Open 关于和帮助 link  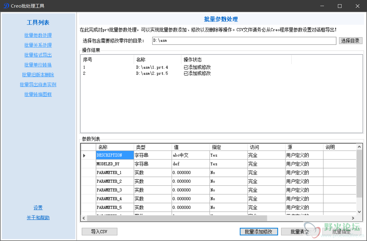pyautogui.click(x=38, y=218)
